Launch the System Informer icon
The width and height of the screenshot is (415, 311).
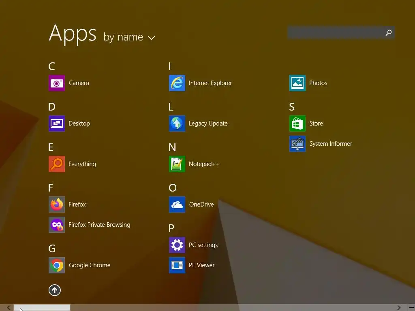coord(297,144)
